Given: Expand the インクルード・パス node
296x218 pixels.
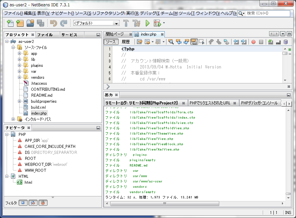Looking at the screenshot, I should (x=13, y=119).
